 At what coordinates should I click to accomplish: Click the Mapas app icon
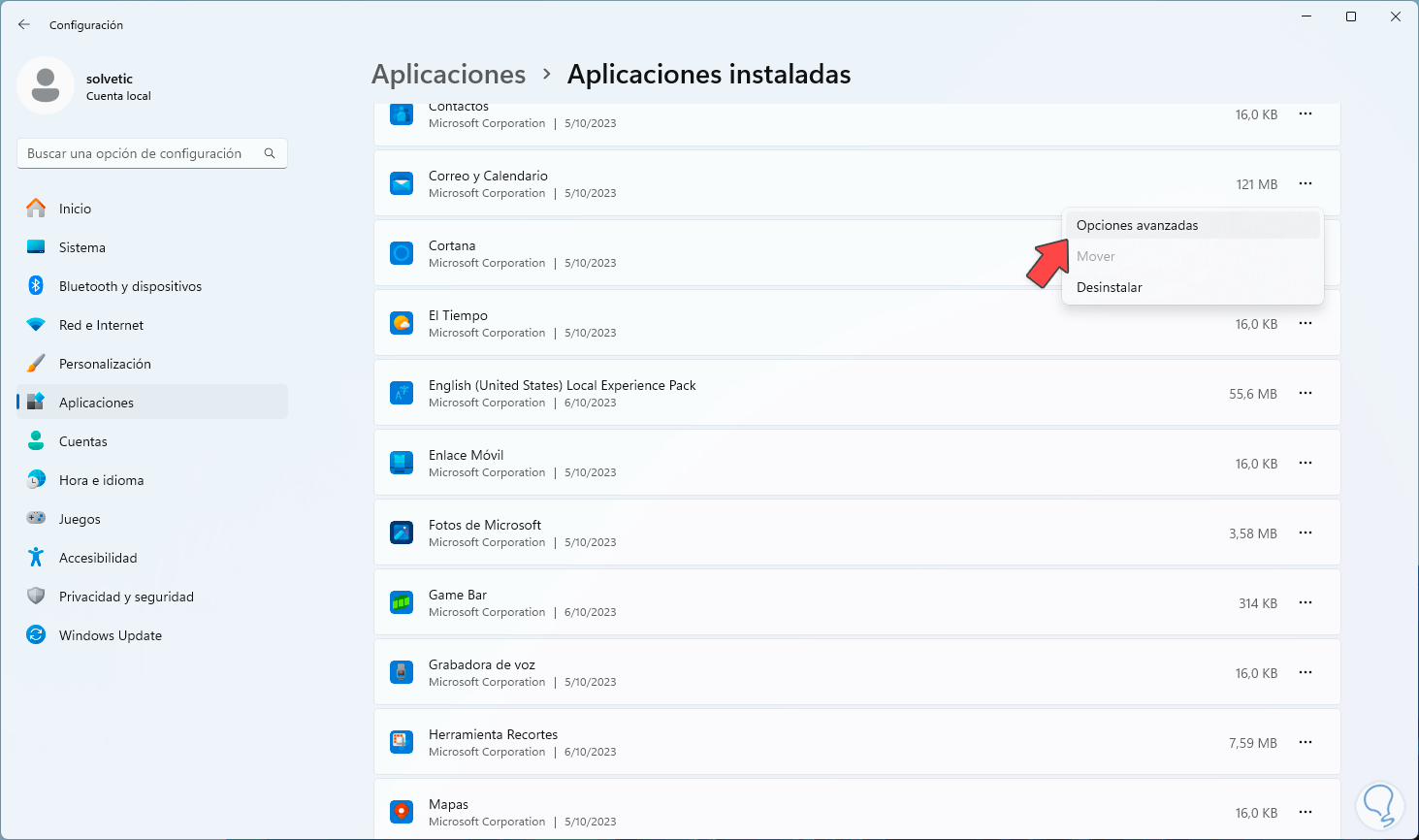click(402, 812)
